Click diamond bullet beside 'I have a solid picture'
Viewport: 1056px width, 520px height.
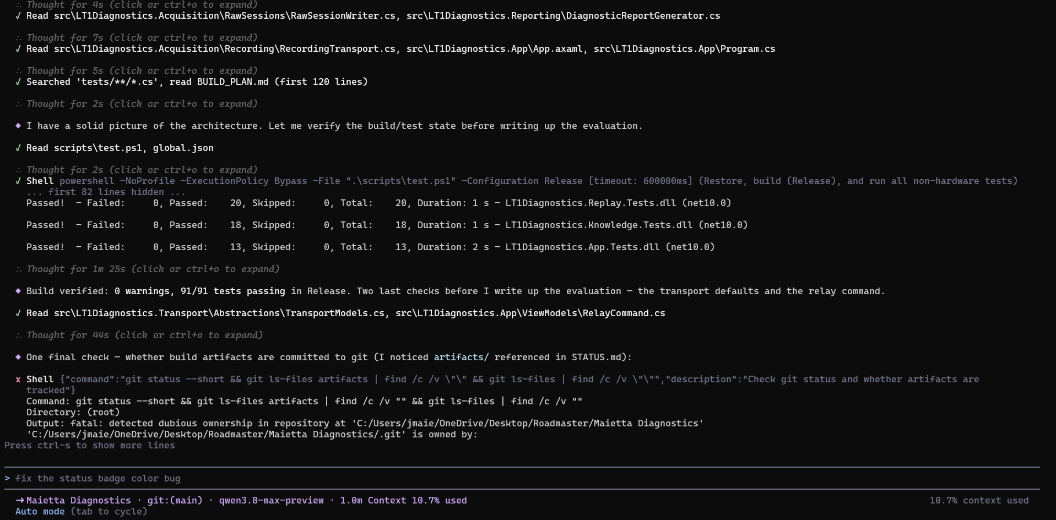(x=18, y=126)
